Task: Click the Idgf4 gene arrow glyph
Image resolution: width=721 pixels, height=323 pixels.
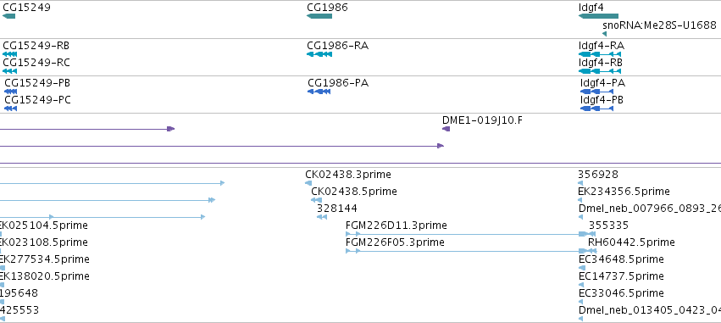Action: pos(598,16)
